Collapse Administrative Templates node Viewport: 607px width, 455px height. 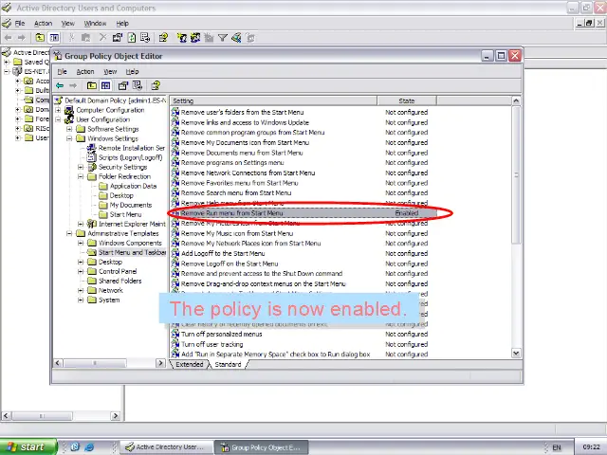click(69, 234)
